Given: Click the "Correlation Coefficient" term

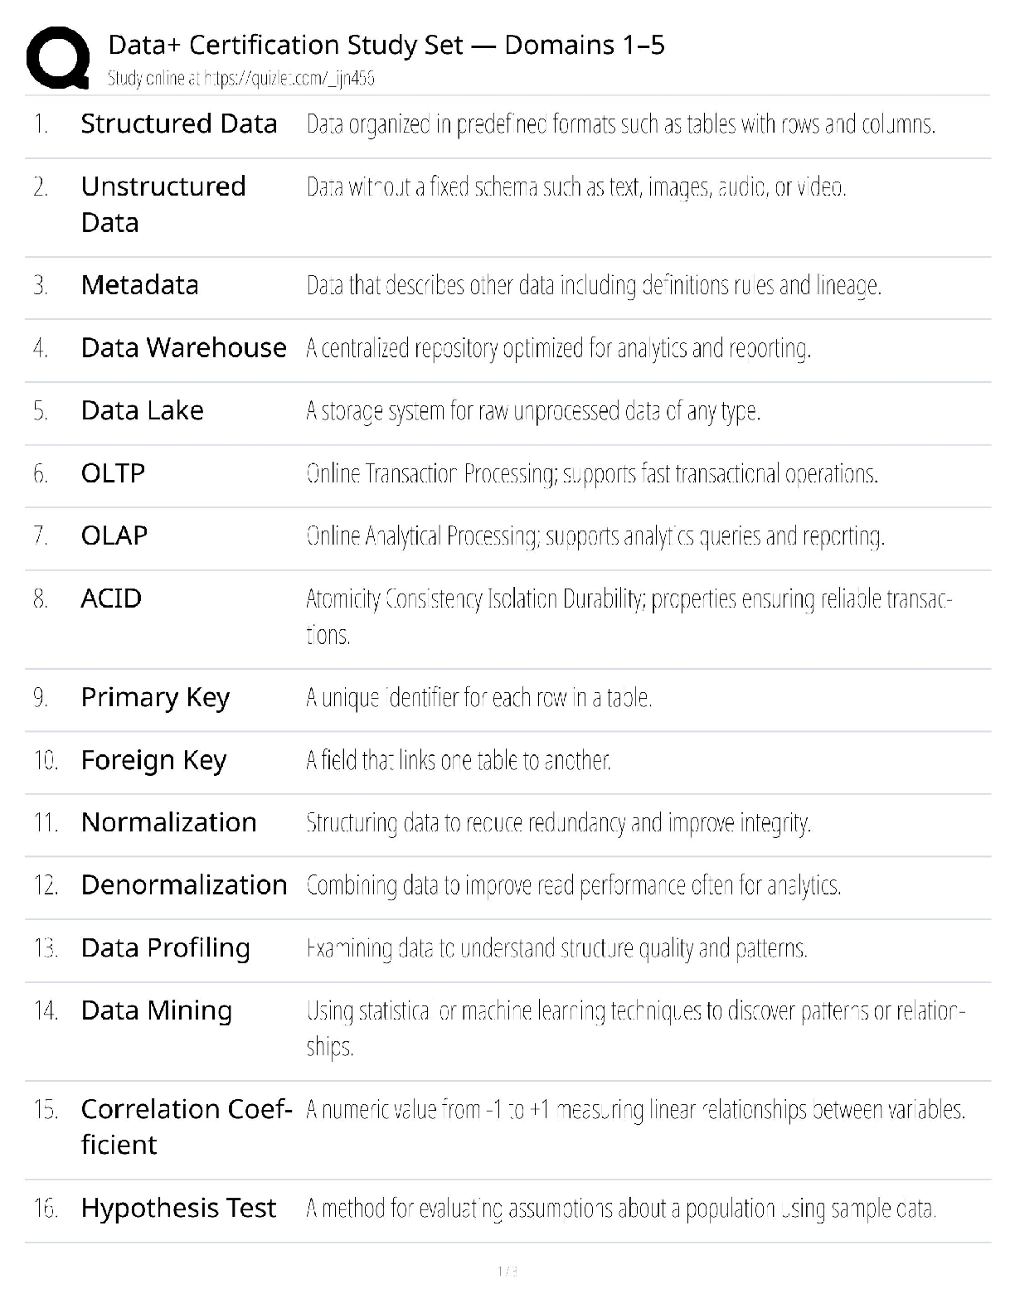Looking at the screenshot, I should (187, 1126).
